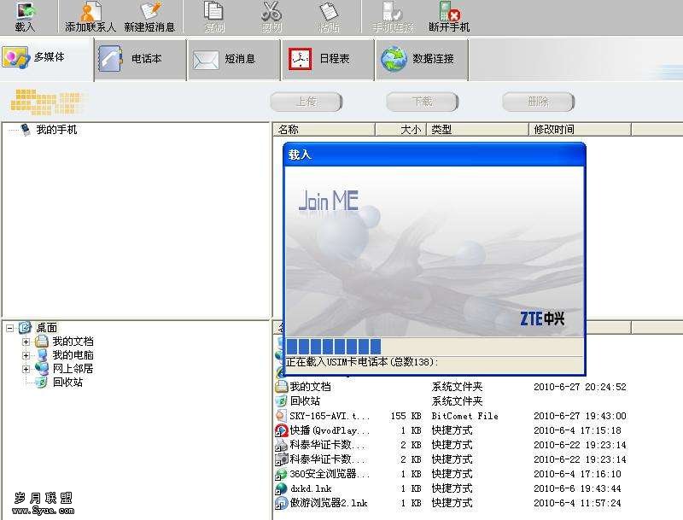683x520 pixels.
Task: Select the SKY-165-AVI.t... file name
Action: [330, 416]
